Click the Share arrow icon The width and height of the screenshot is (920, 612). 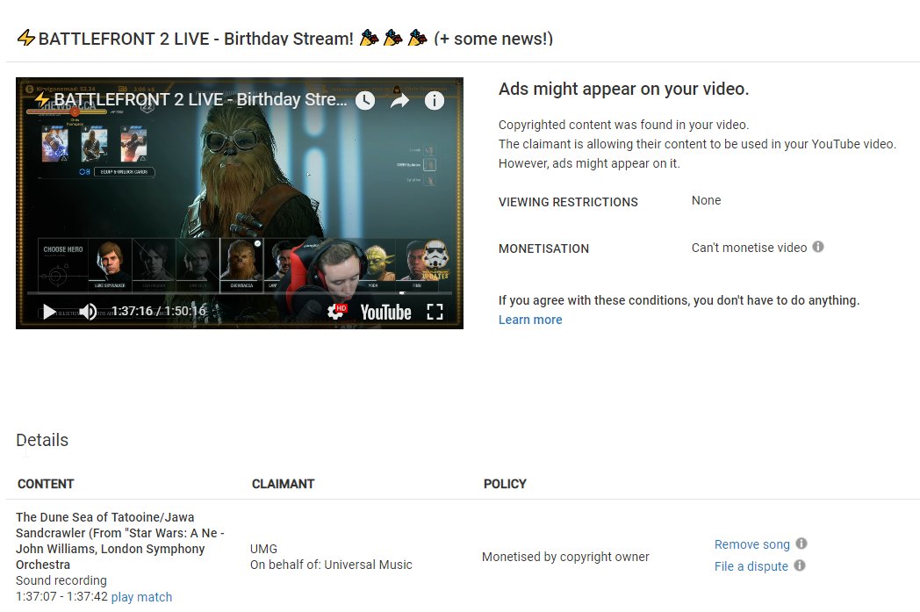pyautogui.click(x=399, y=101)
